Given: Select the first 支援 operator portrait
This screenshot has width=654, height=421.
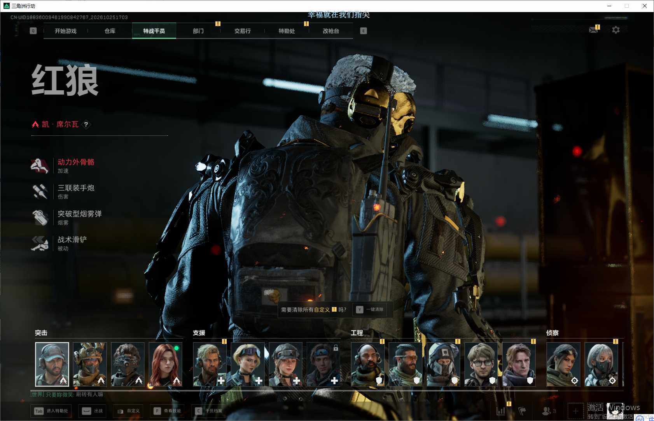Looking at the screenshot, I should pyautogui.click(x=210, y=364).
